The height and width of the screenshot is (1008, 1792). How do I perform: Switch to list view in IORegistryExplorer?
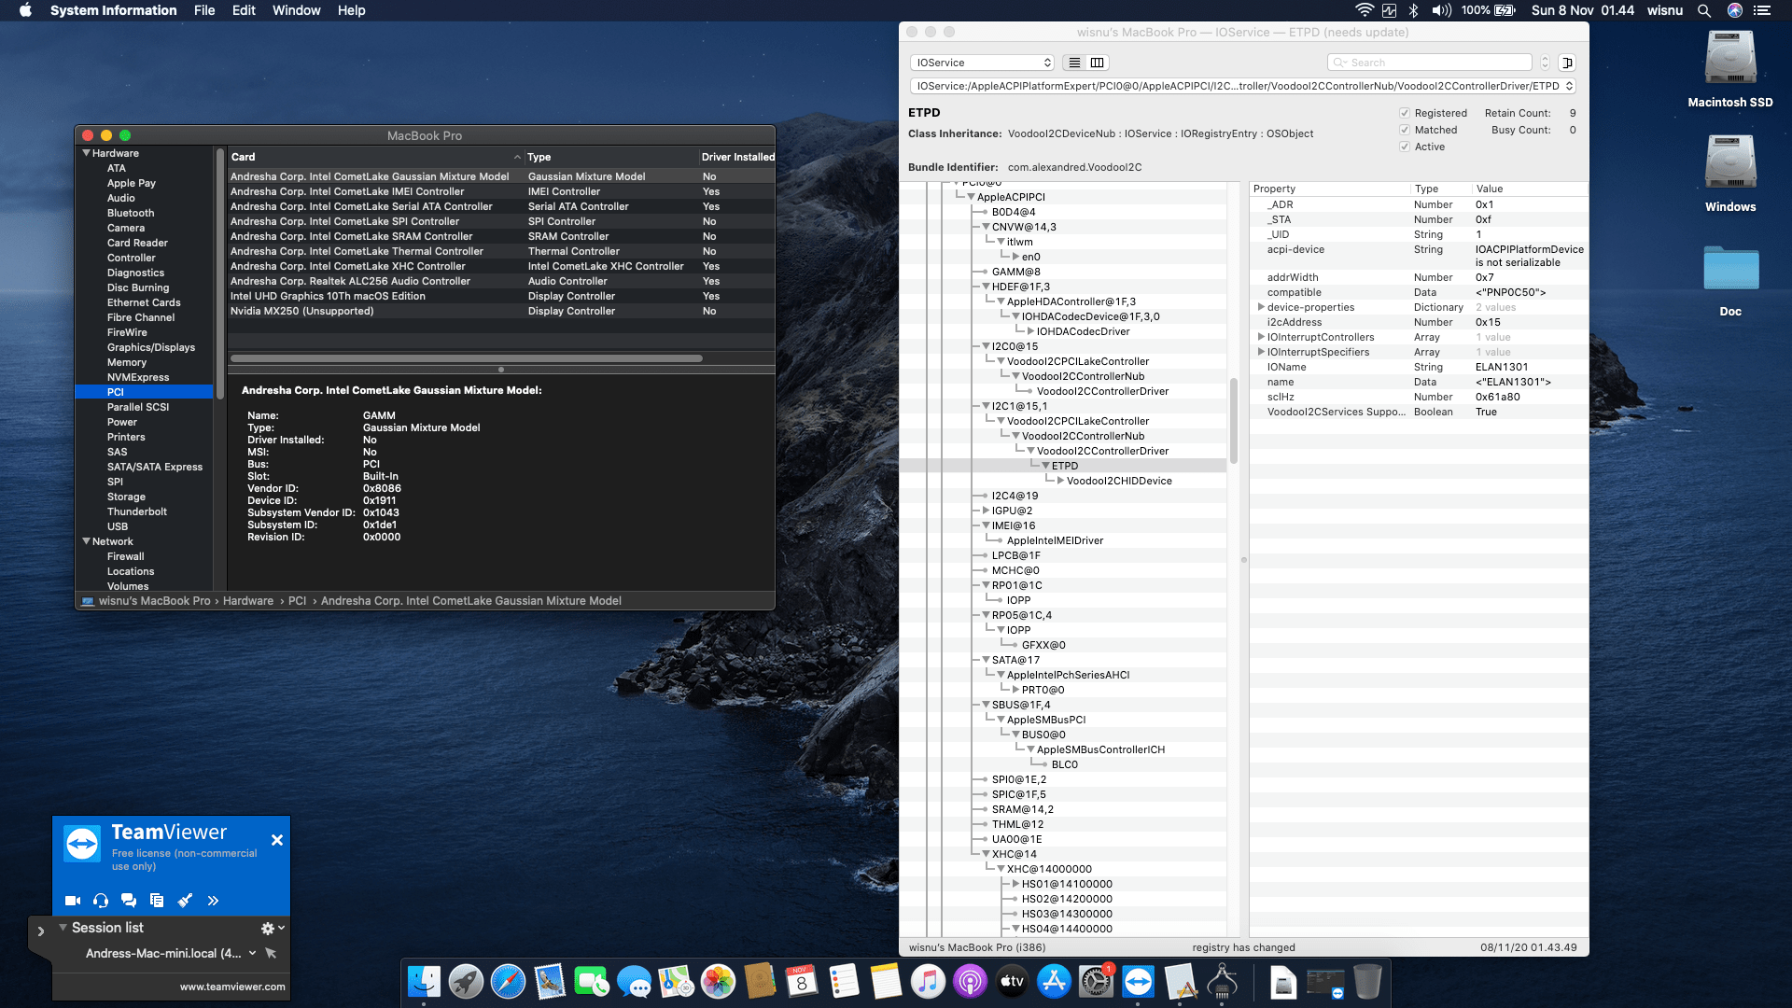pos(1073,62)
